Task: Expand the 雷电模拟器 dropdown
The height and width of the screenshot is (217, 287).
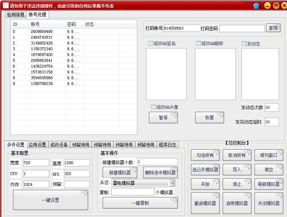Action: click(x=172, y=183)
